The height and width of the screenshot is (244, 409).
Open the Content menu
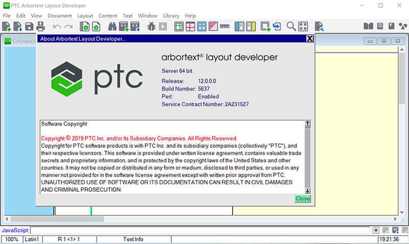coord(107,16)
